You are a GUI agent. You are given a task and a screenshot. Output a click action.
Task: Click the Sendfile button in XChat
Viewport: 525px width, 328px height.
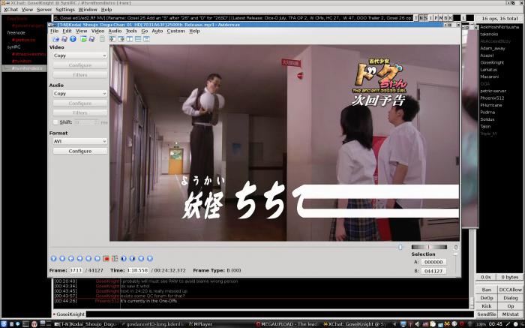(486, 314)
